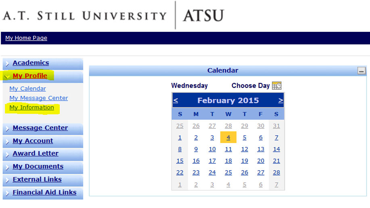
Task: Collapse the My Profile section chevron
Action: point(6,77)
